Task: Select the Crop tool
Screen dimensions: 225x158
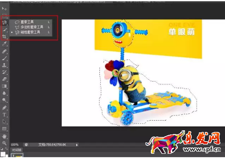Action: 4,37
